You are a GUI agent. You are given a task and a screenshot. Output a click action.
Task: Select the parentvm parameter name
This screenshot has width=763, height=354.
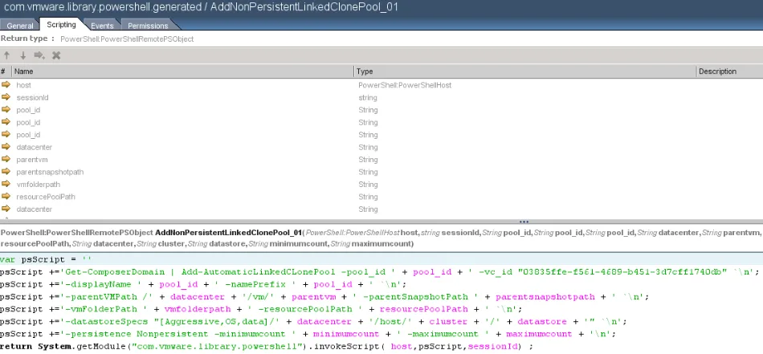(x=32, y=160)
